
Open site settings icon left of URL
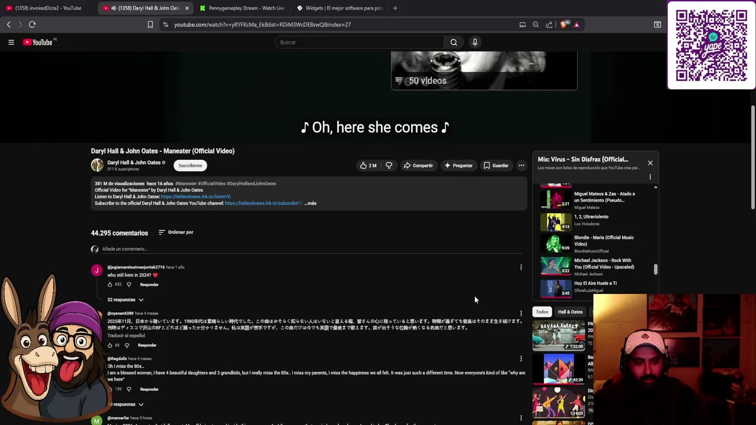[165, 24]
